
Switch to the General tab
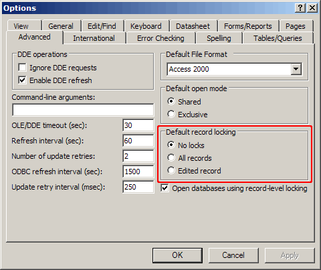[x=61, y=26]
